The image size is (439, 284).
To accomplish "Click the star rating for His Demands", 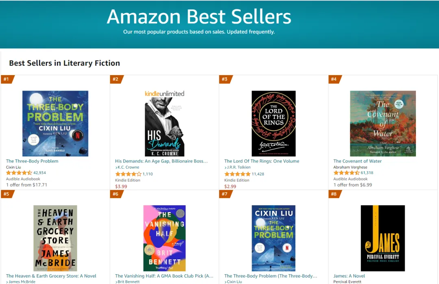I will (x=128, y=174).
